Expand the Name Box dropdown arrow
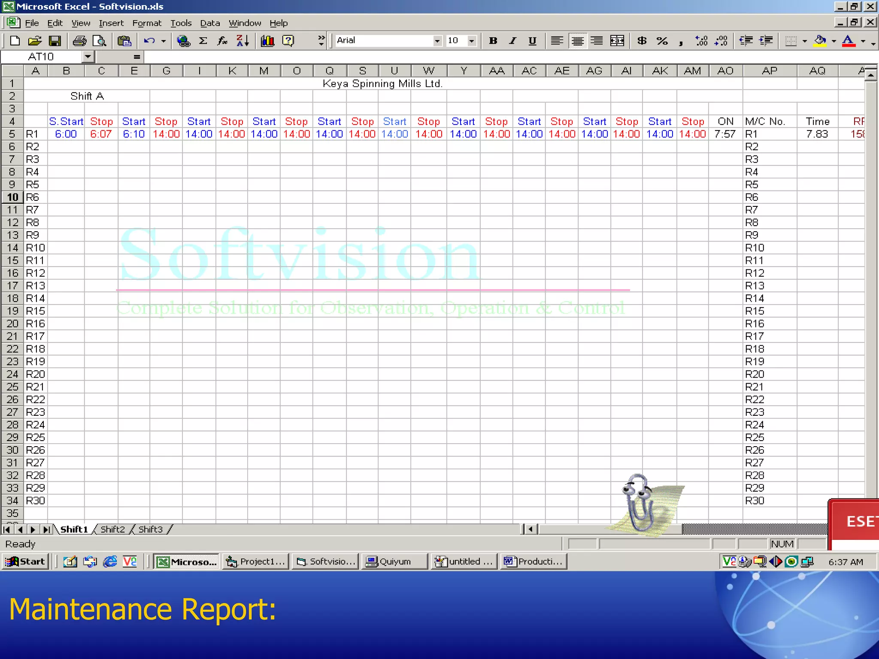Viewport: 879px width, 659px height. tap(88, 57)
